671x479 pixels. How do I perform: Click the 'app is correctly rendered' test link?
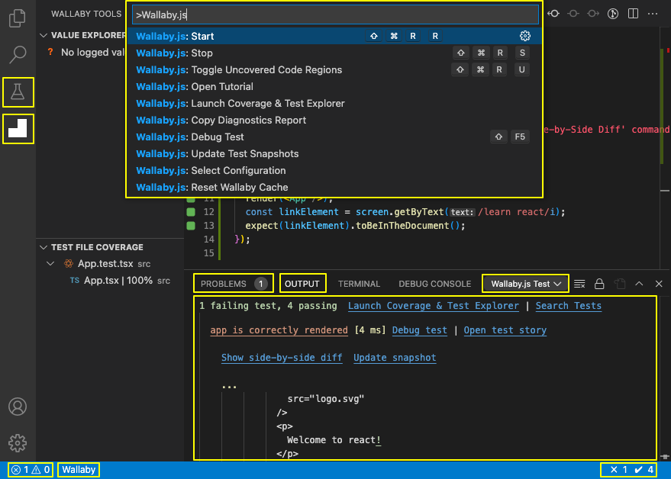(279, 330)
